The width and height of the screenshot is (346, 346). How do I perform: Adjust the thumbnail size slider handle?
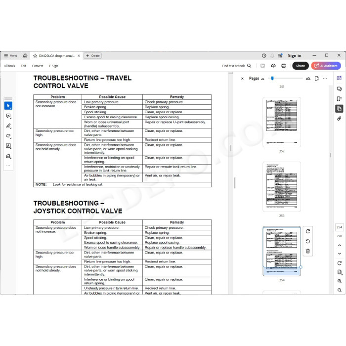coord(272,78)
